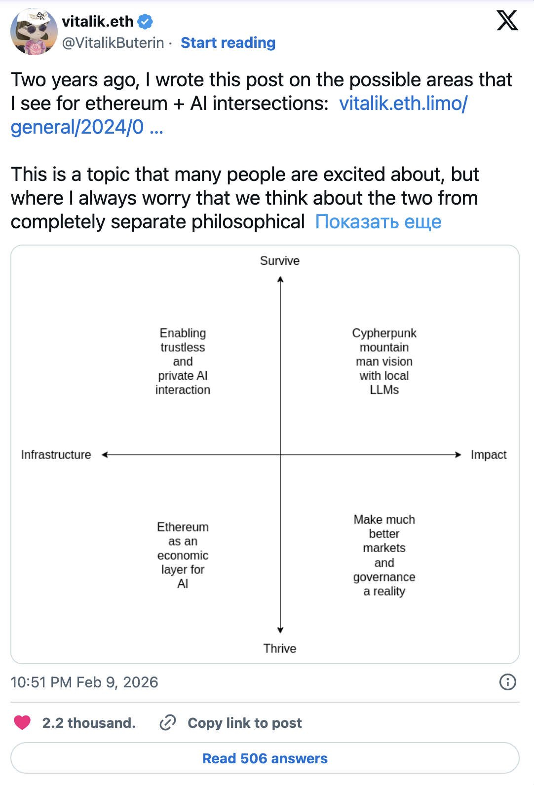This screenshot has height=785, width=534.
Task: Click the "Cypherpunk mountain man vision" quadrant text
Action: 384,361
